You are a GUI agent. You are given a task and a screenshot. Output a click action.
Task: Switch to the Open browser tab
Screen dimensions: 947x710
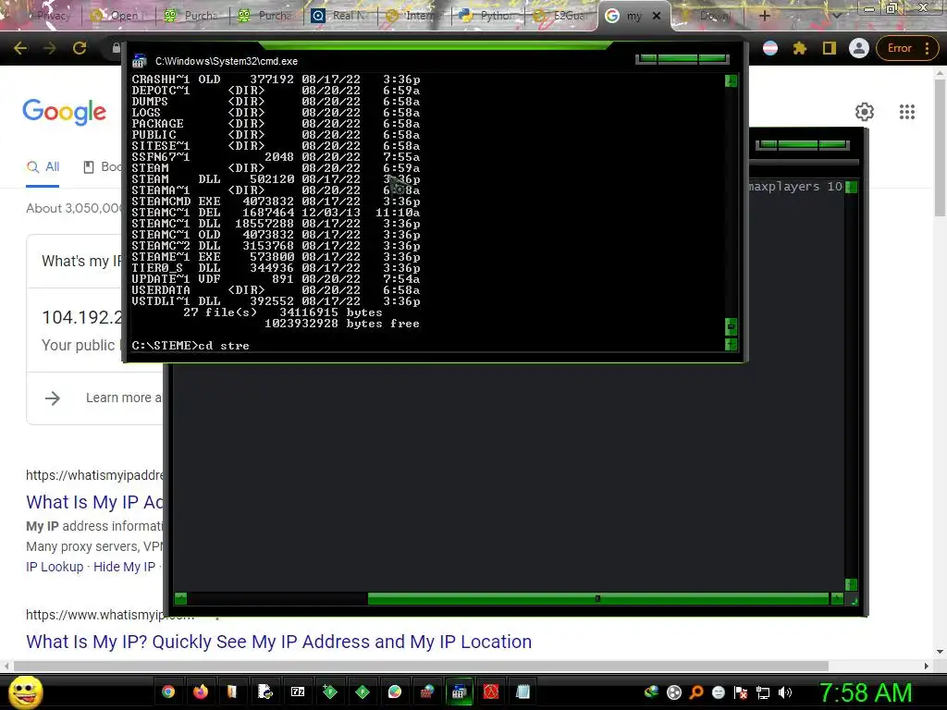coord(119,16)
